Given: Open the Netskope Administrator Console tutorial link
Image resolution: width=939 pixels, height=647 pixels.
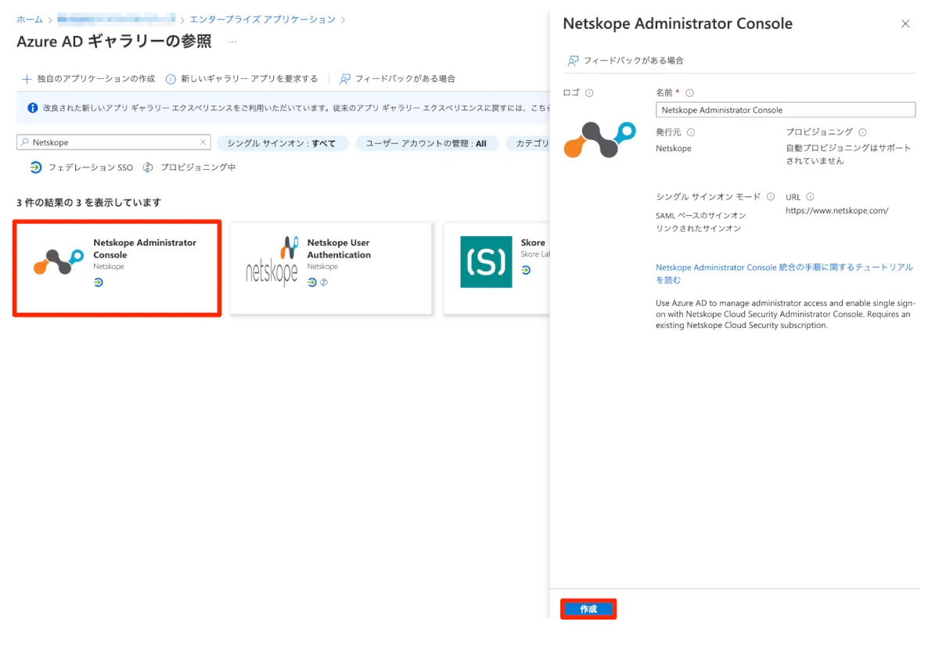Looking at the screenshot, I should (784, 273).
